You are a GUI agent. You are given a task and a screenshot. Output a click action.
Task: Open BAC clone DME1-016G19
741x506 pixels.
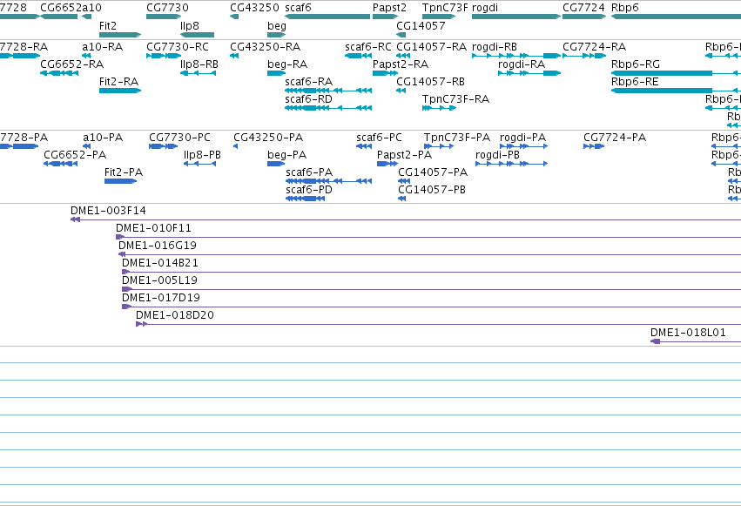coord(429,254)
